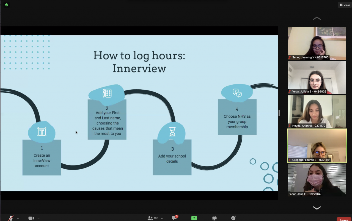Start video with the camera icon

click(x=31, y=218)
